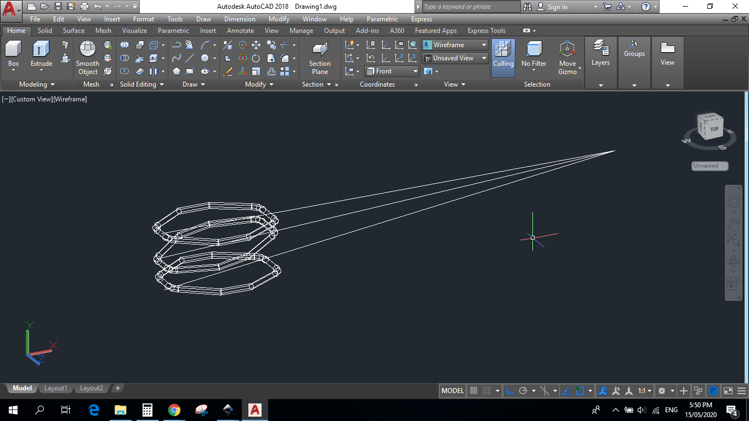This screenshot has height=421, width=749.
Task: Click the Pan hand in navigation bar
Action: 733,225
